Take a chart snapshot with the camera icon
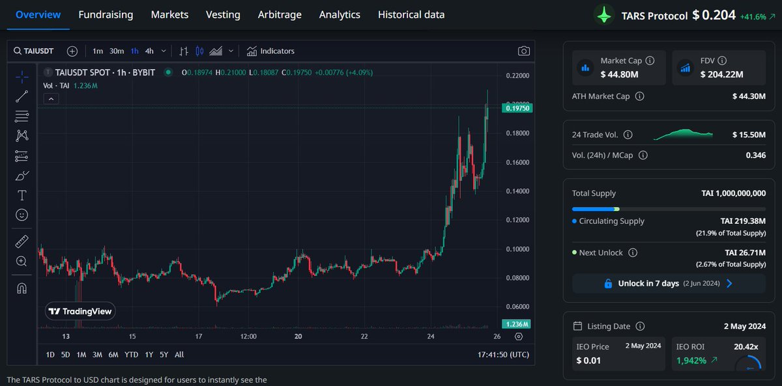Viewport: 782px width, 386px height. coord(524,51)
